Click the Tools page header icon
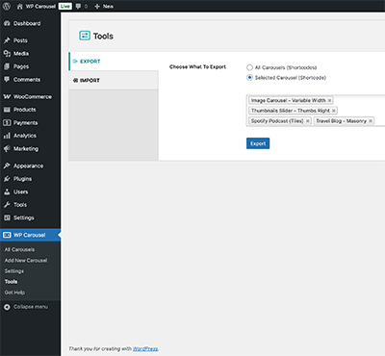 click(x=85, y=36)
